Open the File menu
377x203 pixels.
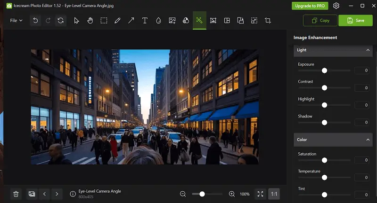[16, 21]
